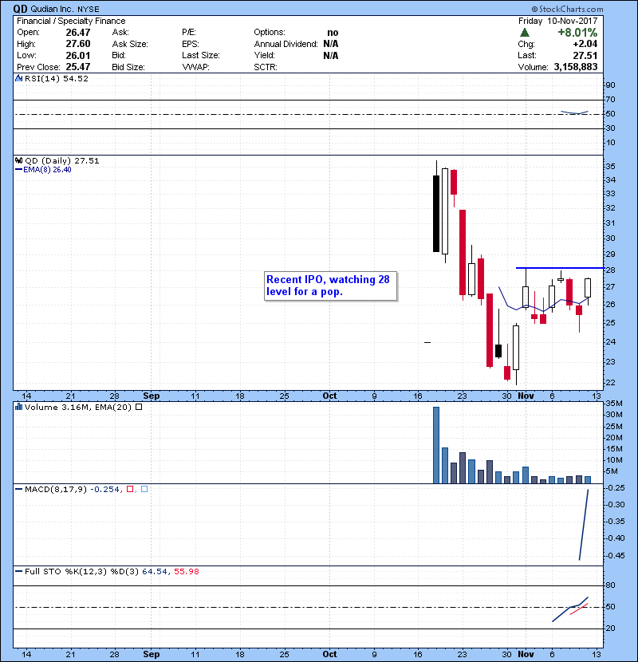
Task: Click the High value 27.60
Action: pyautogui.click(x=77, y=44)
